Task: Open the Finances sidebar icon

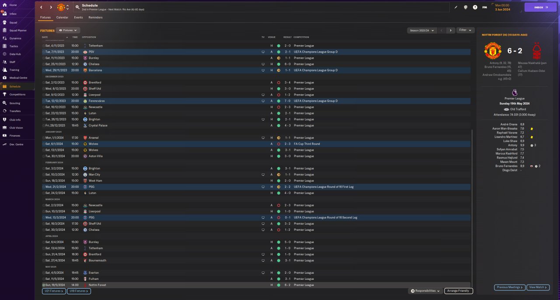Action: tap(4, 135)
